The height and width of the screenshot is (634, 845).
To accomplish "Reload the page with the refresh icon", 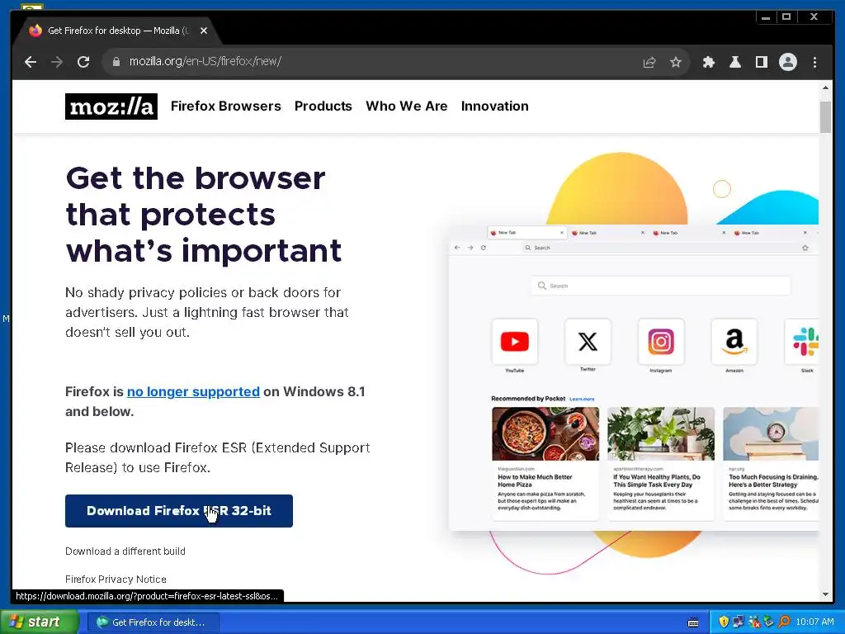I will 83,62.
